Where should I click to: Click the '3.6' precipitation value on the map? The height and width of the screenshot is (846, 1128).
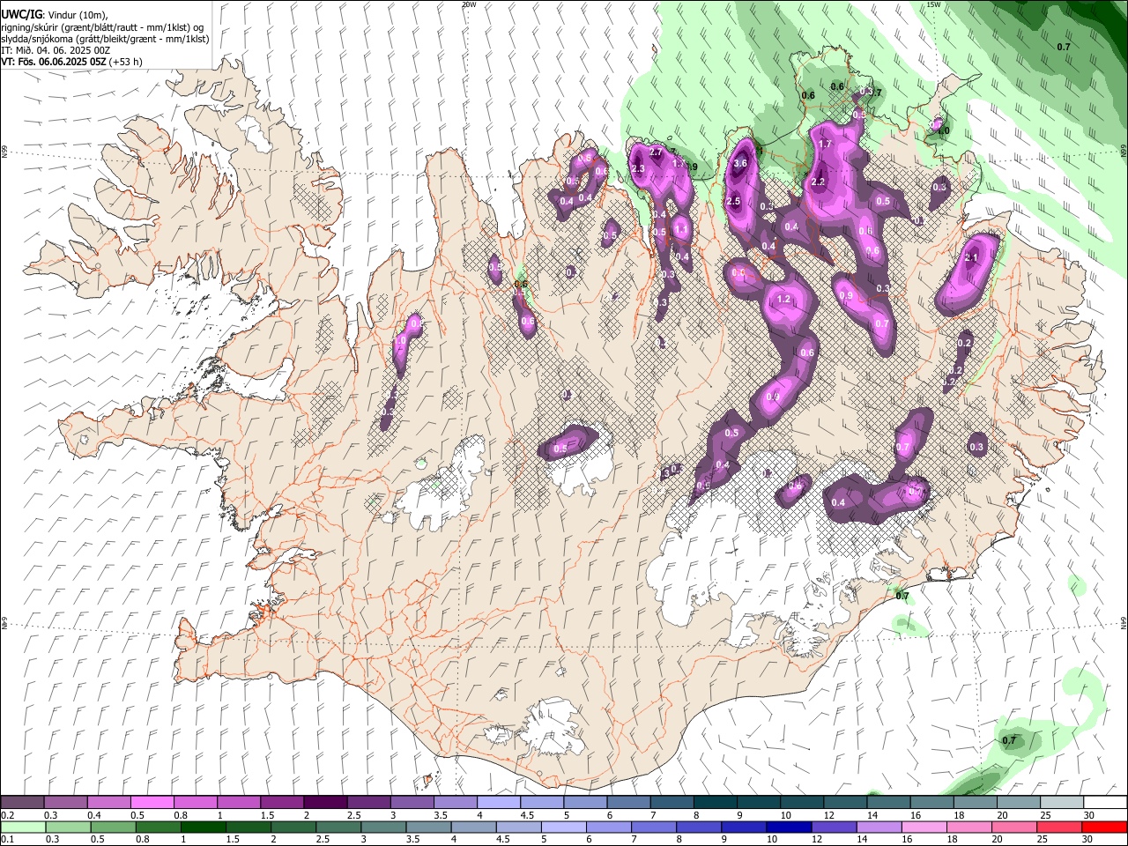740,163
